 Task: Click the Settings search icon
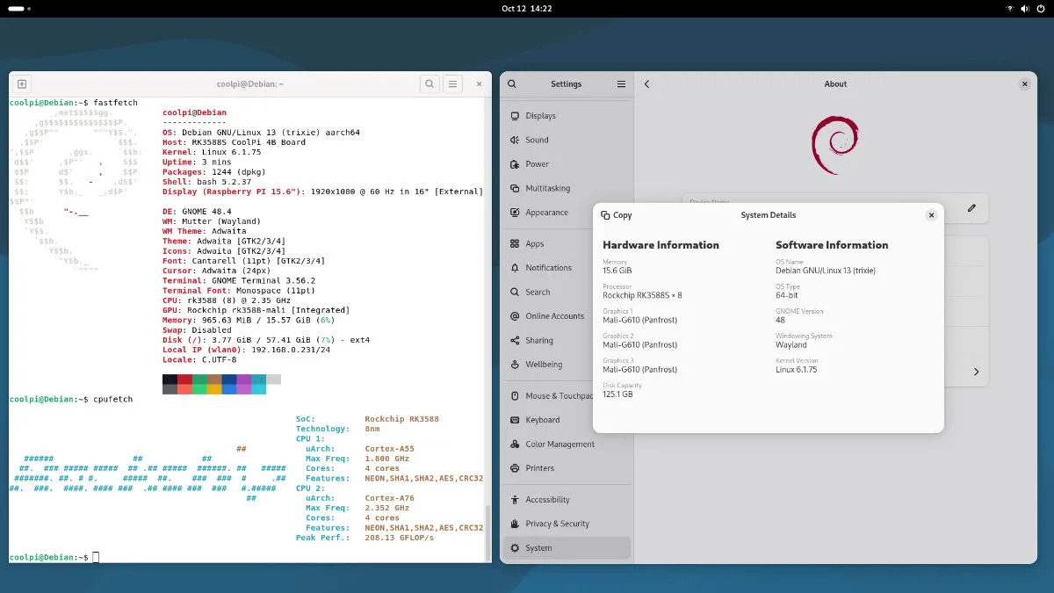point(512,84)
